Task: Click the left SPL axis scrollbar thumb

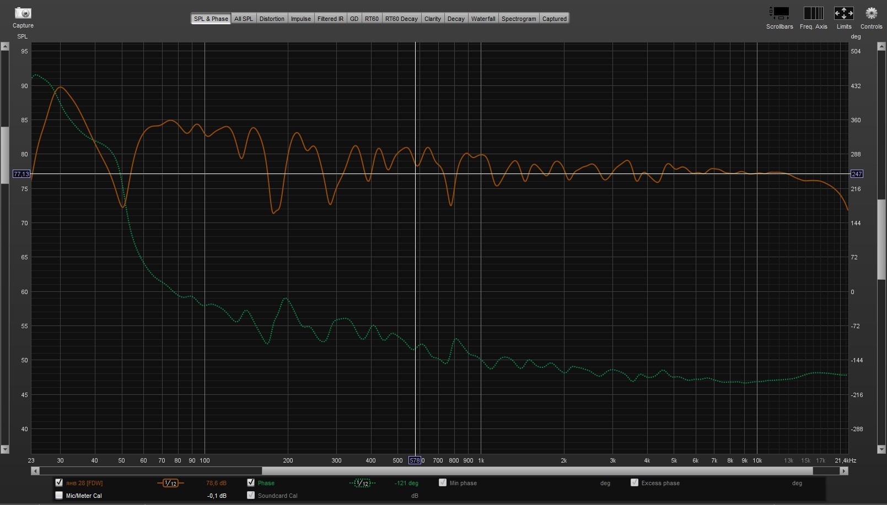Action: tap(4, 155)
